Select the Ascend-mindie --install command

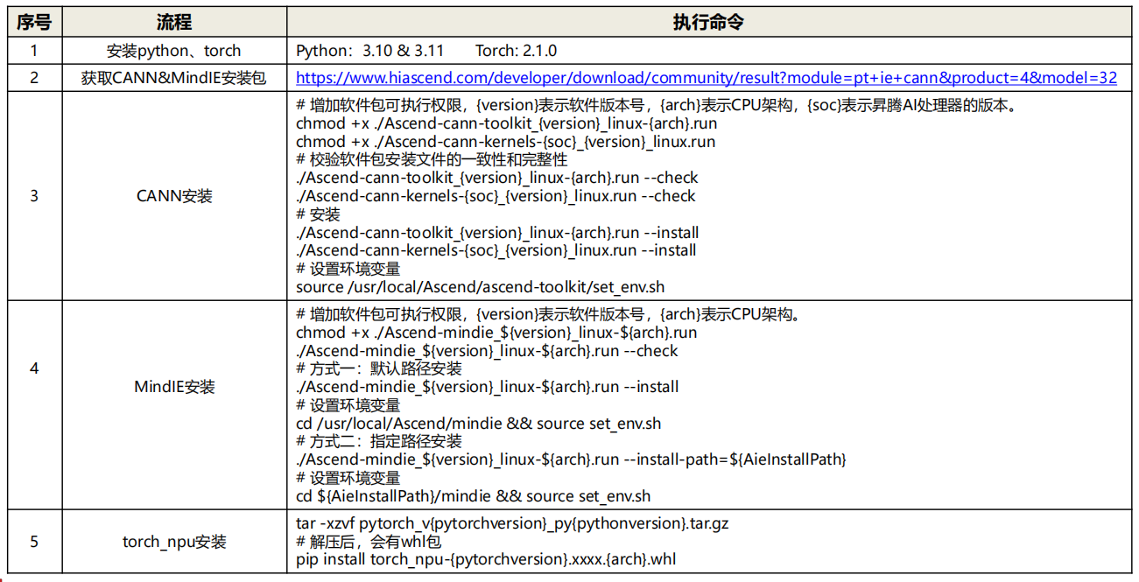[487, 387]
